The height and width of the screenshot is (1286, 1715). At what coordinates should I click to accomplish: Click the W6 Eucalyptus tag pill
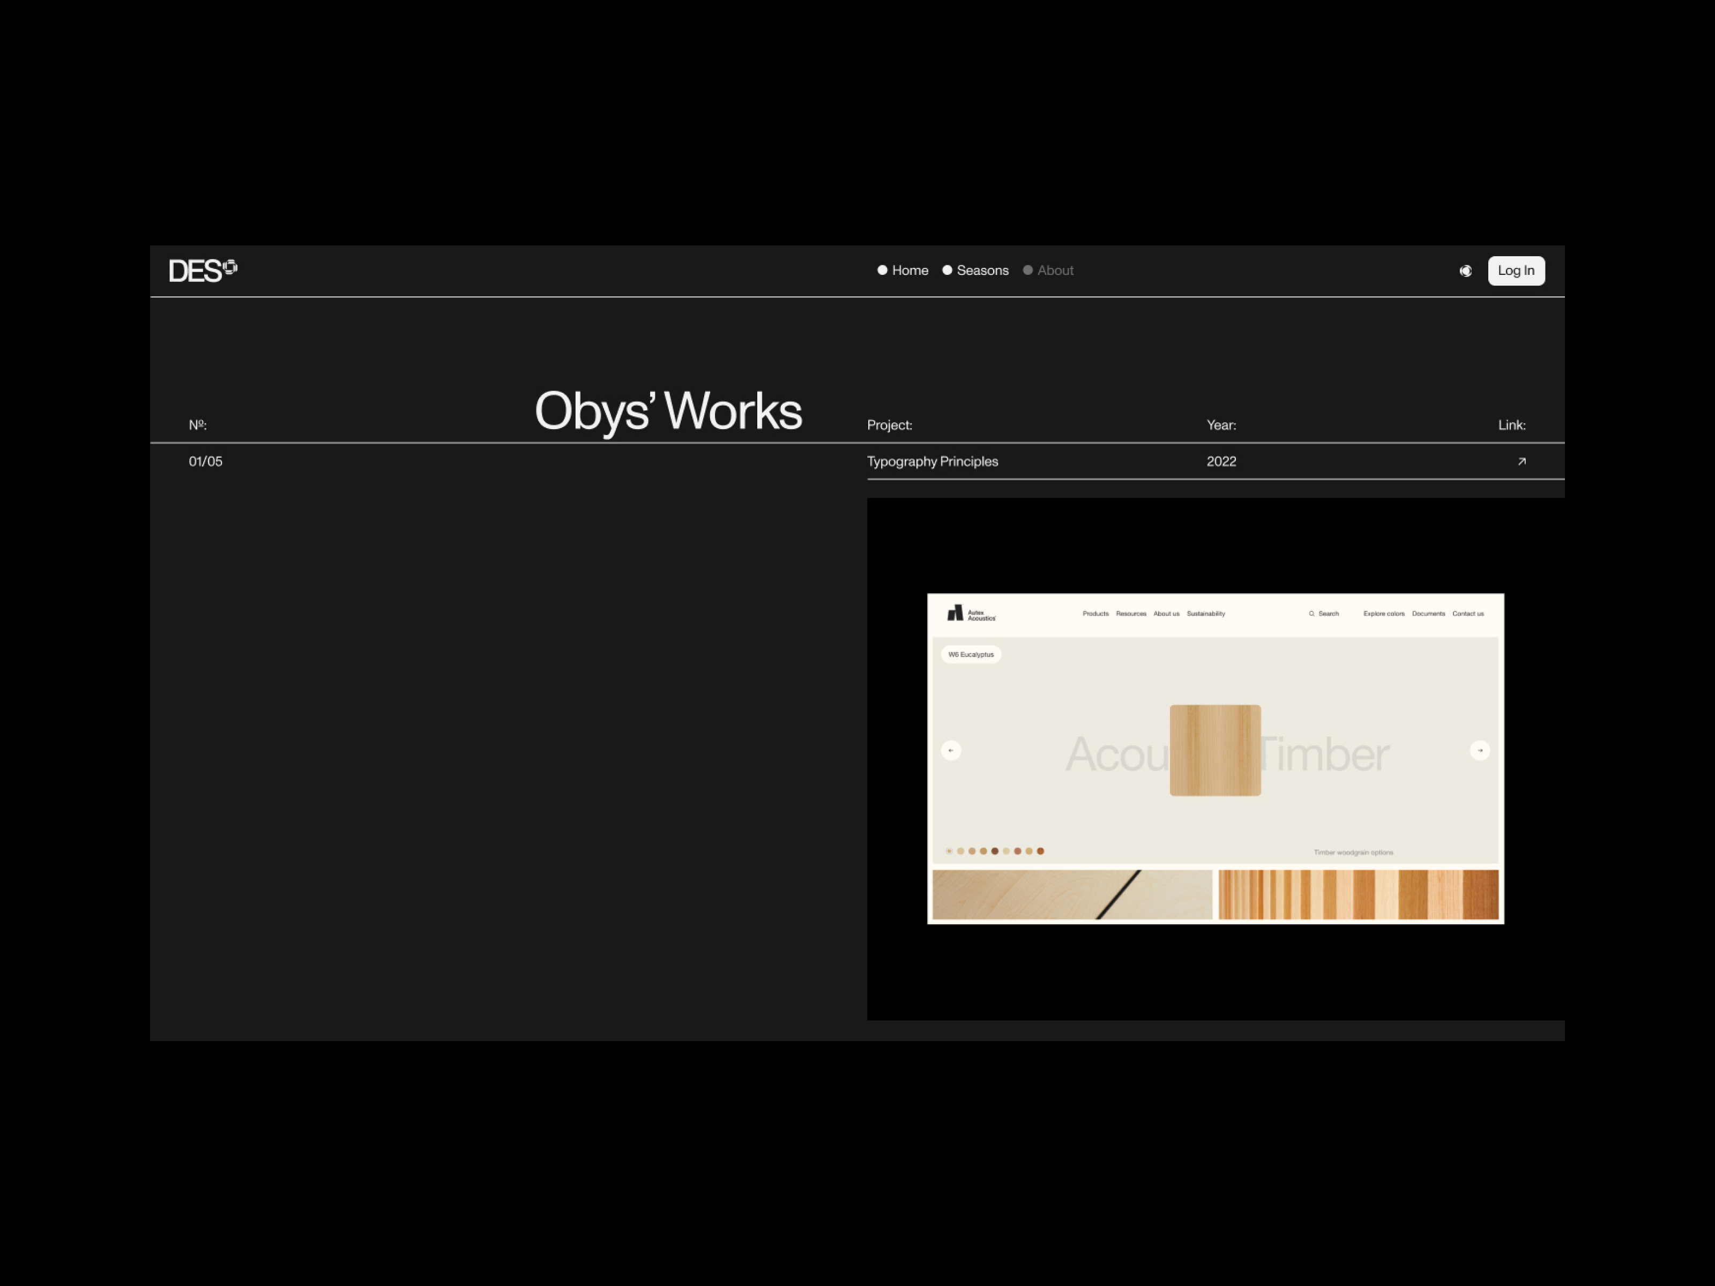(971, 654)
